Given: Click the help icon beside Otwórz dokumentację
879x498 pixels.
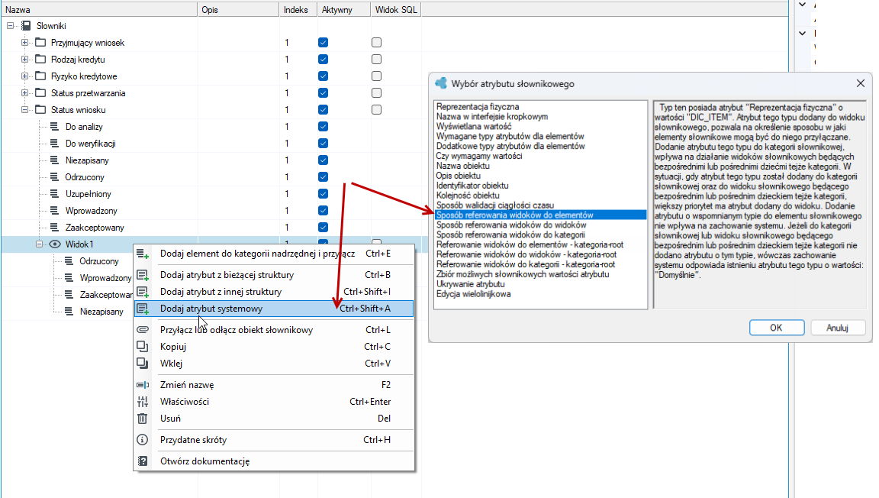Looking at the screenshot, I should 143,461.
